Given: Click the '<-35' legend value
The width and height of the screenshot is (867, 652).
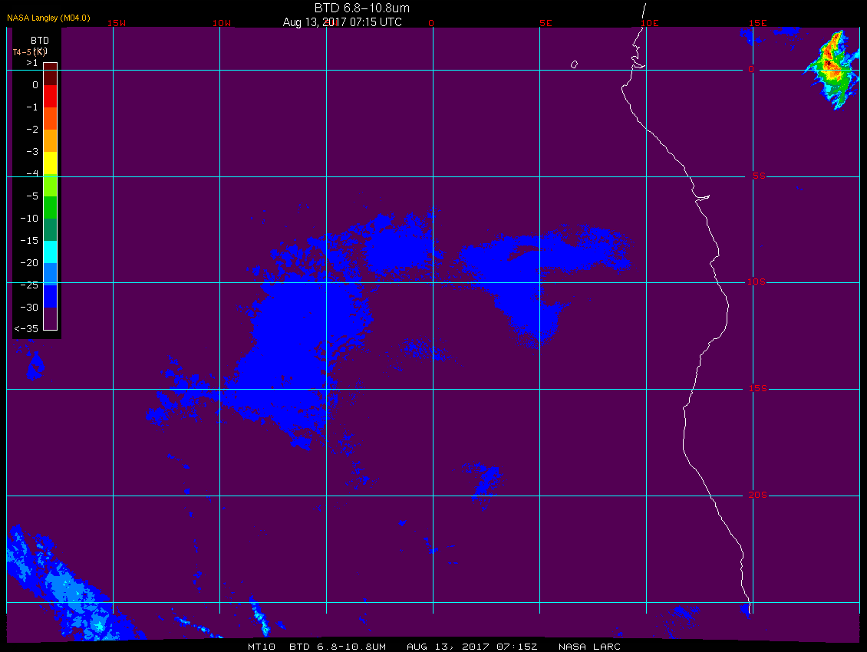Looking at the screenshot, I should [x=26, y=329].
